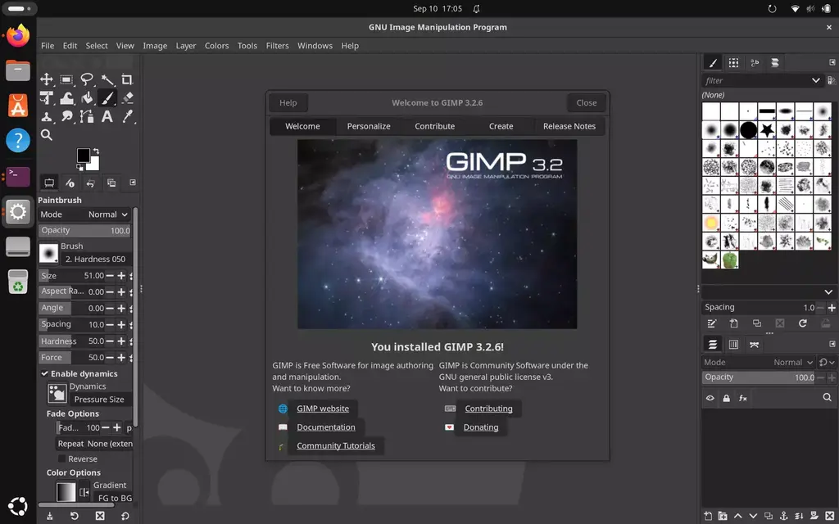Image resolution: width=839 pixels, height=524 pixels.
Task: Select the green pepper brush thumbnail
Action: (729, 260)
